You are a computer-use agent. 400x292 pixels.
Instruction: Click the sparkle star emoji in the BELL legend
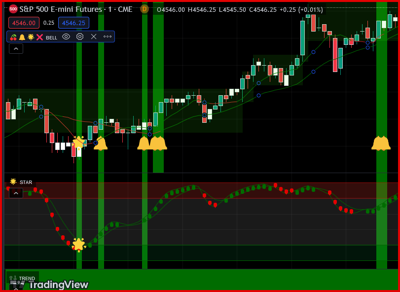click(x=31, y=37)
